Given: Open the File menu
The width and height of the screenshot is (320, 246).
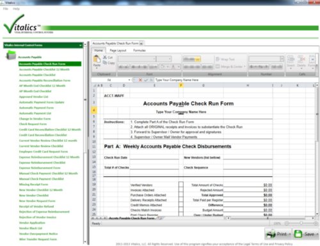Looking at the screenshot, I should [x=6, y=9].
